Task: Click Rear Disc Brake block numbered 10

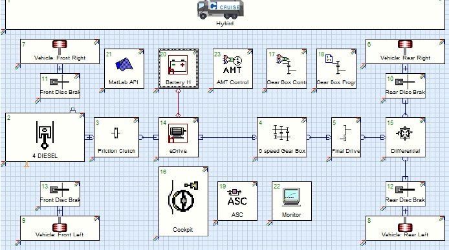Action: 406,85
